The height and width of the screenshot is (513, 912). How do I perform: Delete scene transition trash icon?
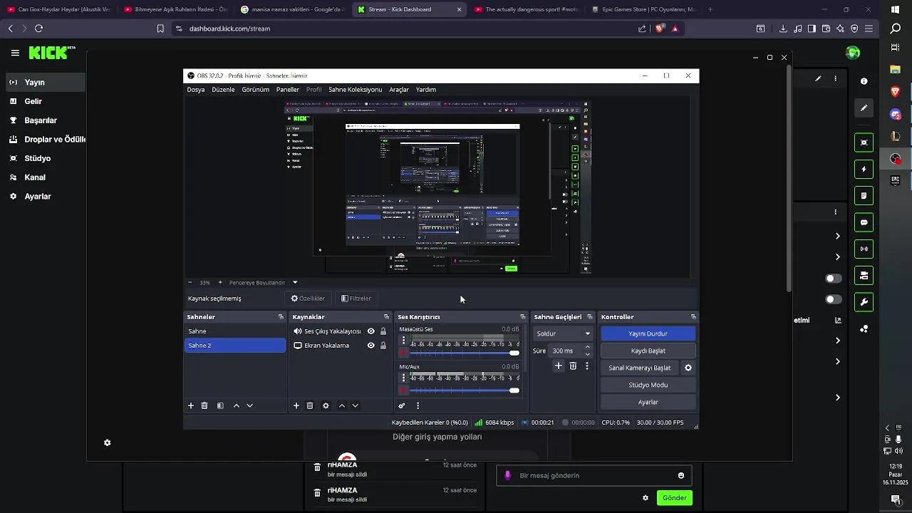pos(573,366)
